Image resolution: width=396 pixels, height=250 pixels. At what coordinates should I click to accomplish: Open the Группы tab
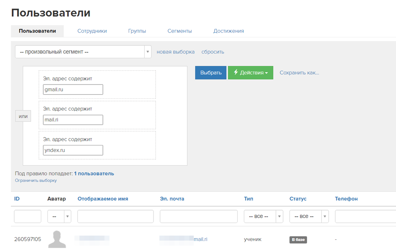point(137,31)
